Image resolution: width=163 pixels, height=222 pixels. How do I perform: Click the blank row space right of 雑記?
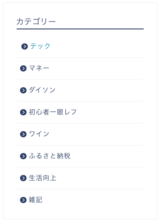93,200
